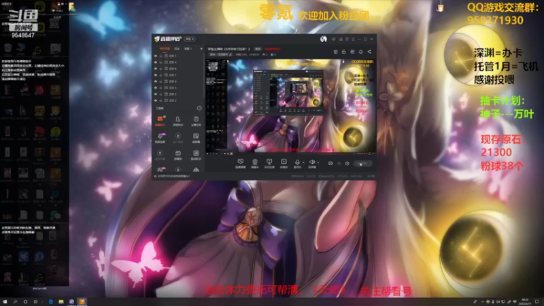The image size is (544, 306).
Task: Switch to the orange highlighted scene tab
Action: pyautogui.click(x=165, y=48)
